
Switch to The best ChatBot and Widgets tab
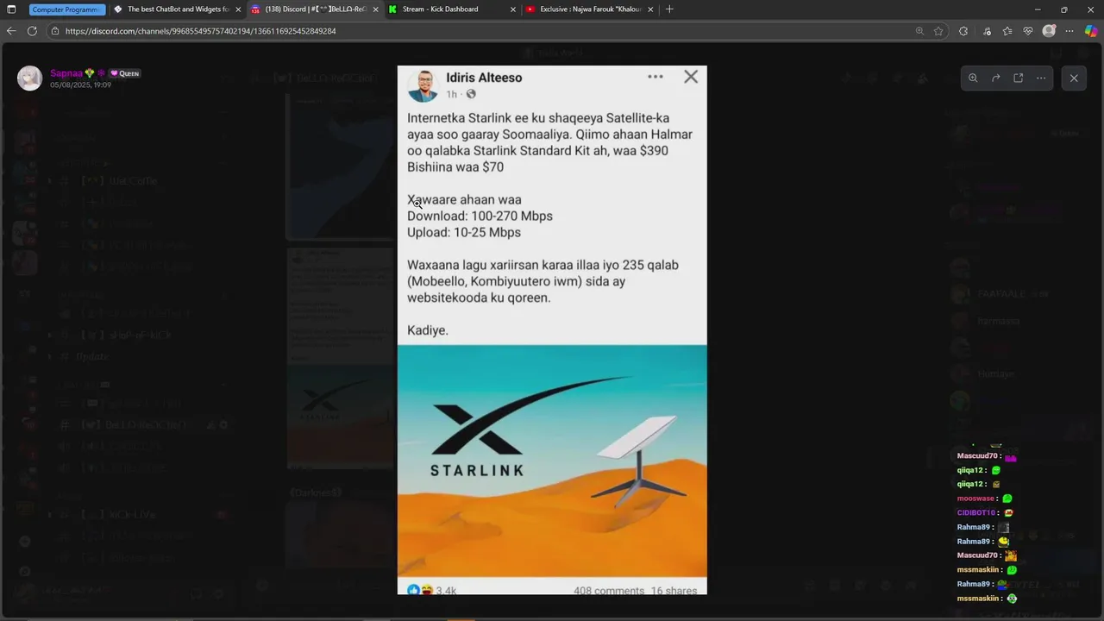coord(177,9)
